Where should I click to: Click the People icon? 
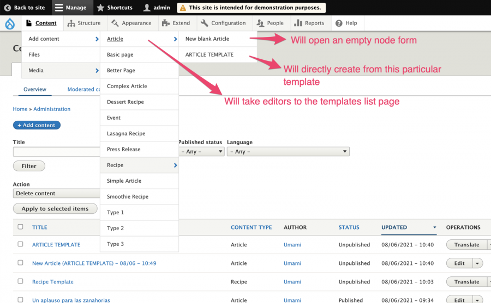click(x=260, y=23)
